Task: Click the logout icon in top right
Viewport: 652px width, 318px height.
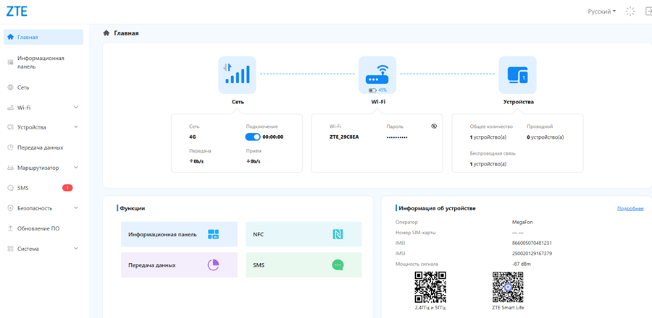Action: pos(648,12)
